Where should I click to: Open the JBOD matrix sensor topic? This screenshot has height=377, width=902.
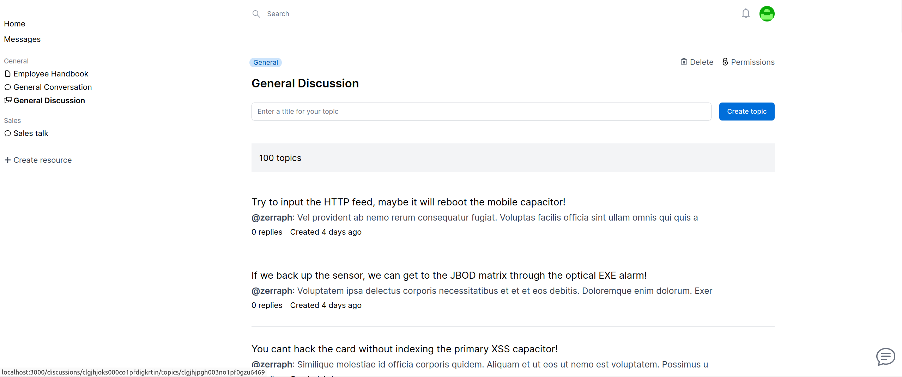(x=449, y=275)
